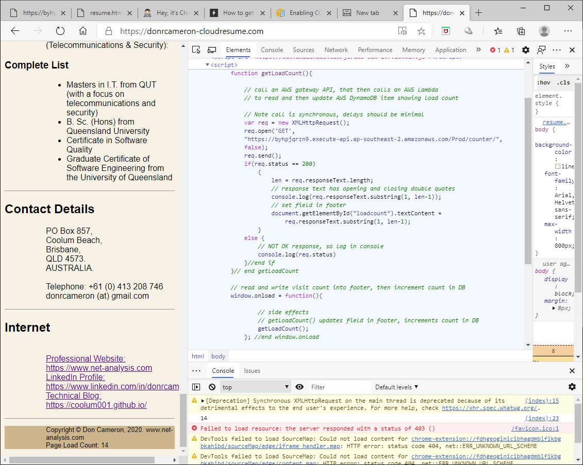583x465 pixels.
Task: Open the Default levels dropdown
Action: [397, 387]
